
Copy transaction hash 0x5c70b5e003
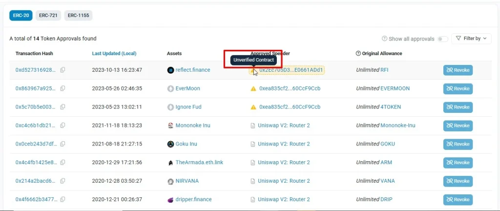click(63, 107)
